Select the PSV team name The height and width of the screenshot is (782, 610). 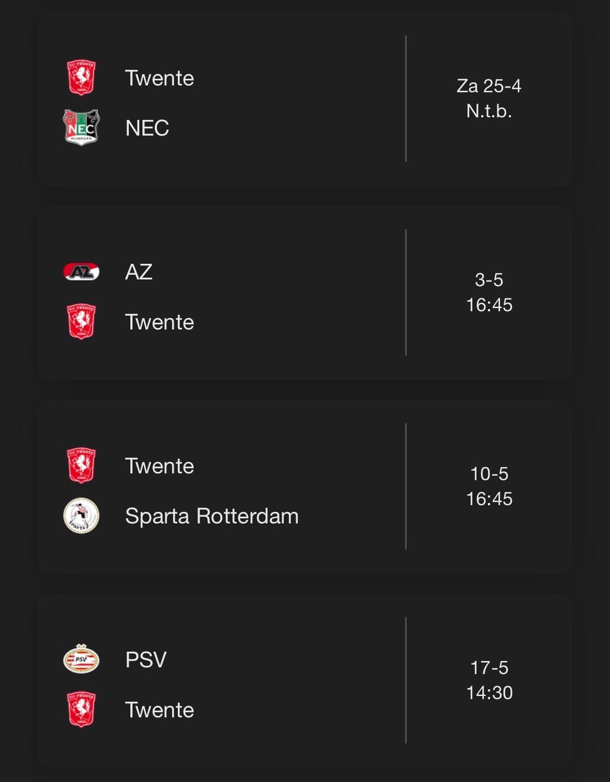click(x=146, y=660)
